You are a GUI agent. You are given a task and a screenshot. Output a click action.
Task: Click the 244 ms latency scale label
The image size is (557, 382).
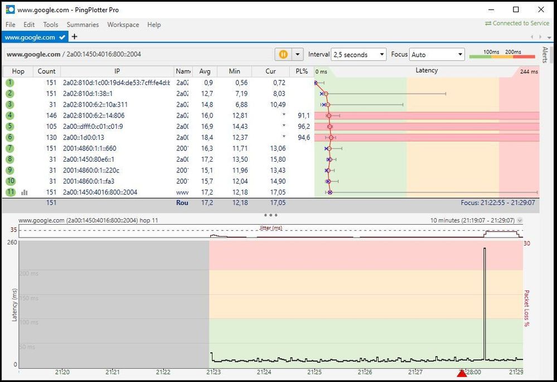click(529, 71)
